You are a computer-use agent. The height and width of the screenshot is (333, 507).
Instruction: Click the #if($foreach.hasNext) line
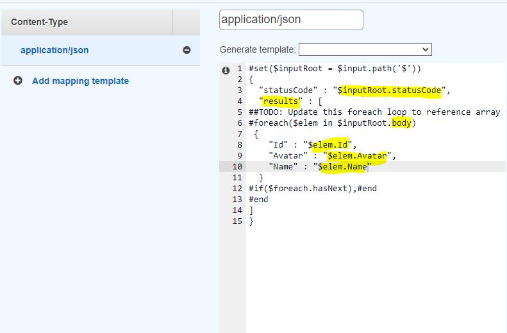click(x=313, y=189)
